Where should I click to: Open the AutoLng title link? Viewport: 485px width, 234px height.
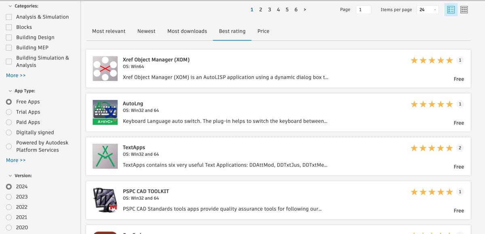point(133,104)
